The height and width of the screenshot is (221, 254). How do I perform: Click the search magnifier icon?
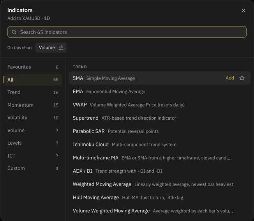pyautogui.click(x=14, y=32)
